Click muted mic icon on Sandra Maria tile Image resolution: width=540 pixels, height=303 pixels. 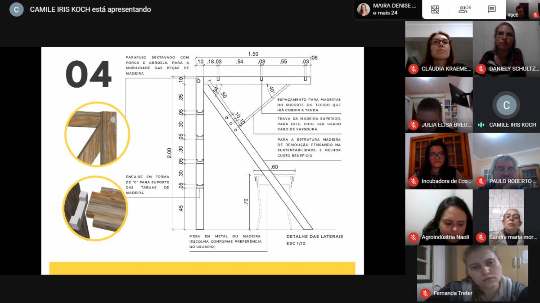click(481, 237)
